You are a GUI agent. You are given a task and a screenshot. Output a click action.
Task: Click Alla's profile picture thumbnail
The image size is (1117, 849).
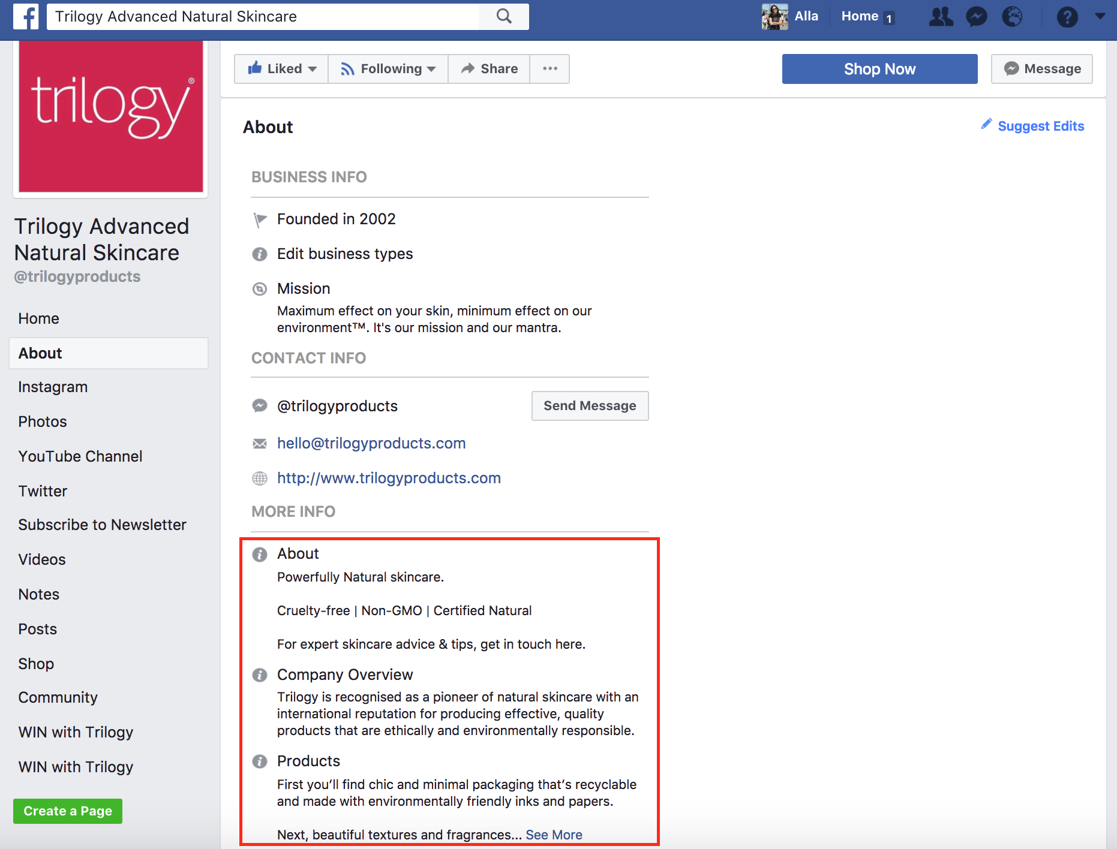tap(774, 16)
